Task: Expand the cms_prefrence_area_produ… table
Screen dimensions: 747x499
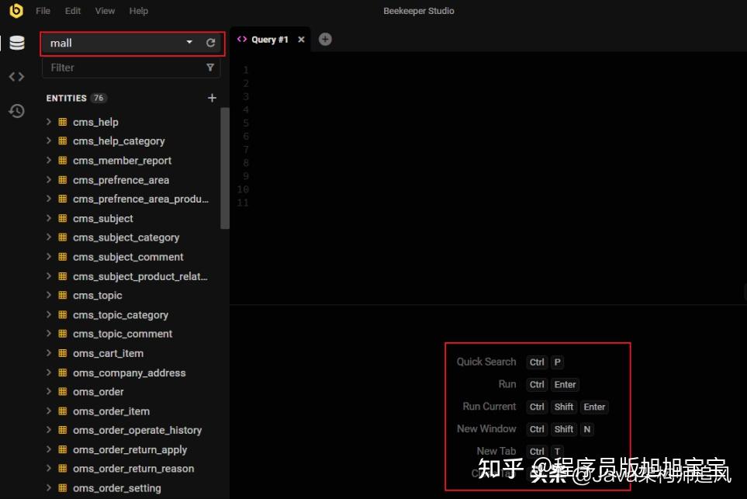Action: tap(49, 199)
